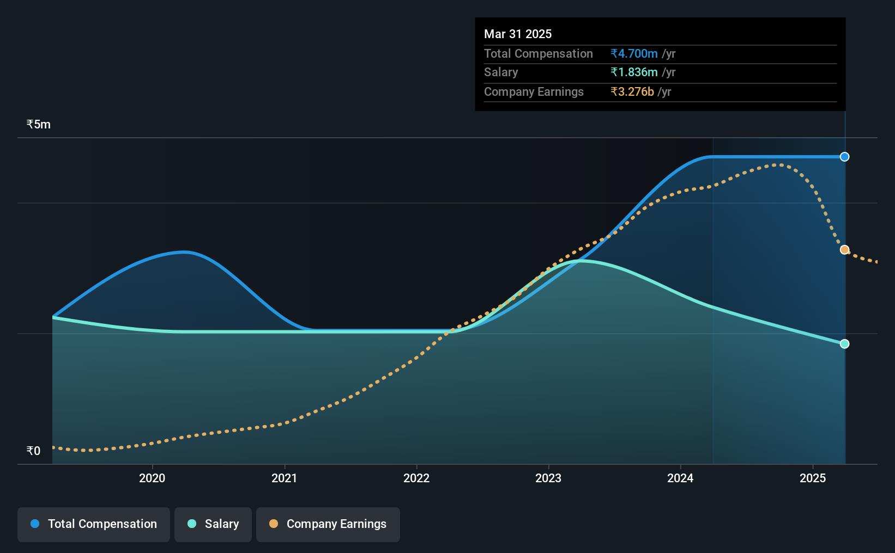Toggle the Company Earnings legend button
The height and width of the screenshot is (553, 895).
(x=328, y=524)
